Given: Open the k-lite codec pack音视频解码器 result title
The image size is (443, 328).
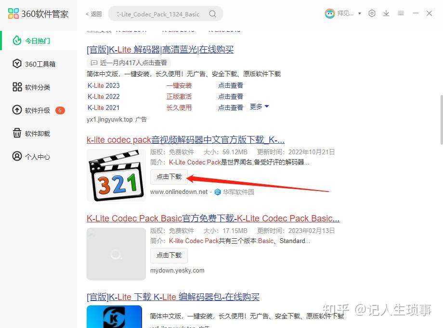Looking at the screenshot, I should coord(185,140).
